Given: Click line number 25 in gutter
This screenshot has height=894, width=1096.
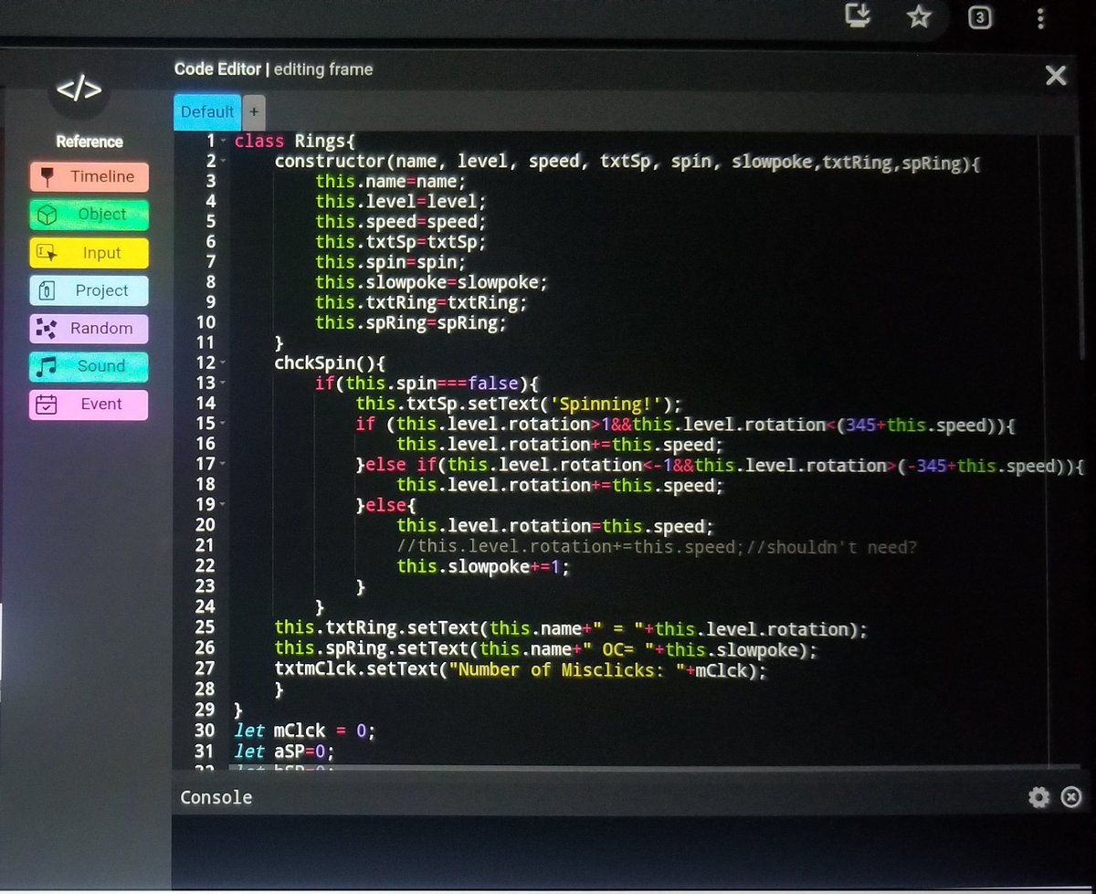Looking at the screenshot, I should (x=205, y=627).
